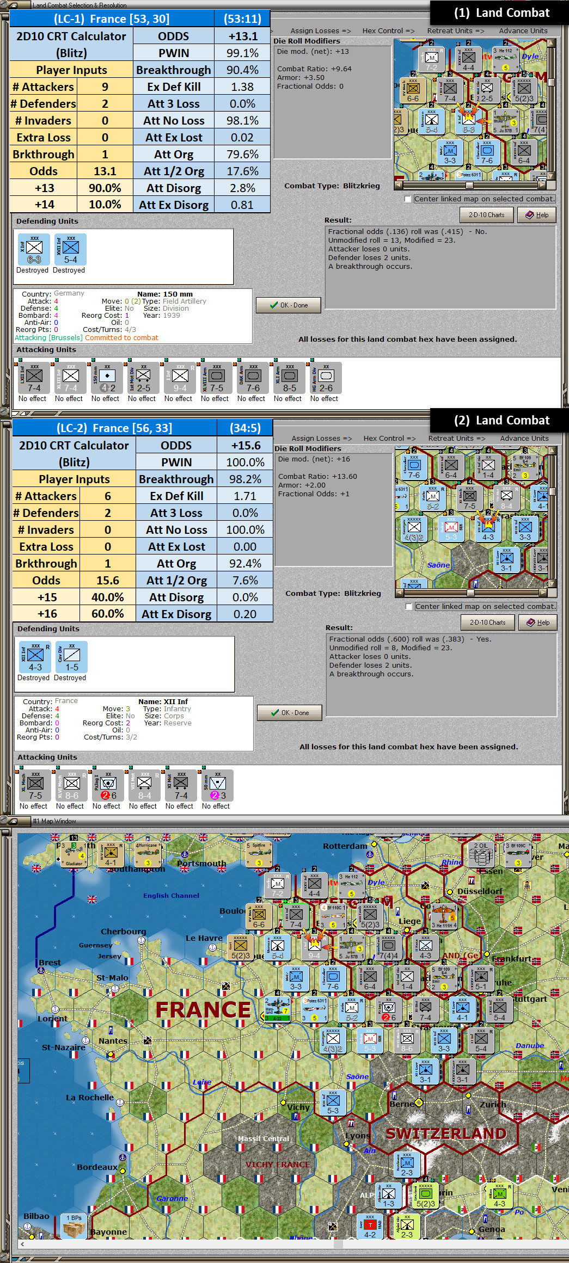
Task: Click the Potez 631 air unit on the map
Action: 314,1009
